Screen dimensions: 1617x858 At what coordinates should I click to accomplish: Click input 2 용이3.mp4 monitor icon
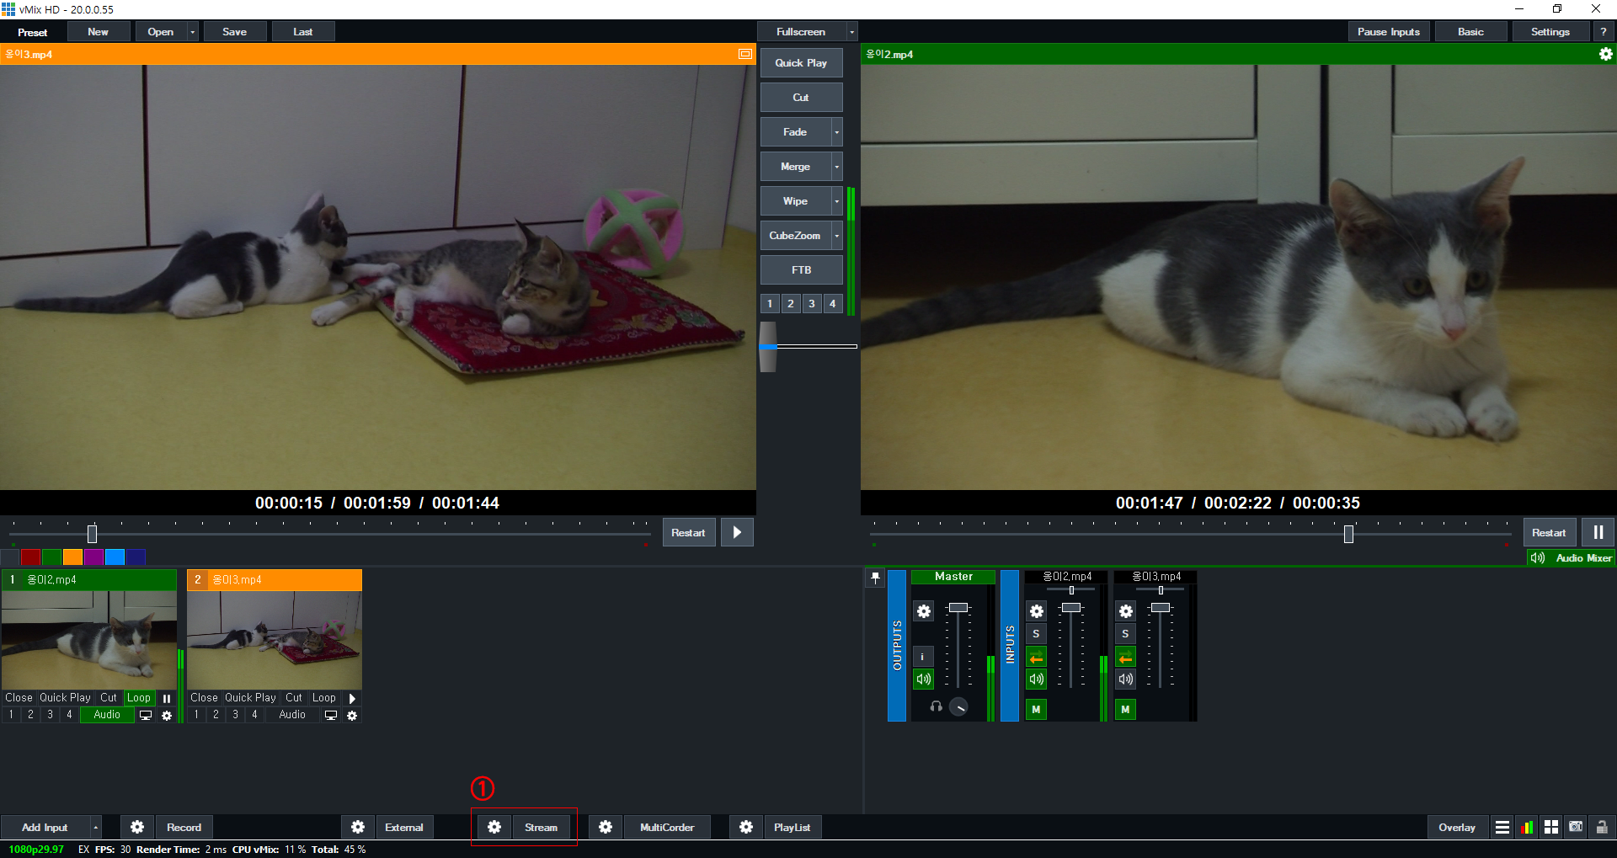coord(331,715)
